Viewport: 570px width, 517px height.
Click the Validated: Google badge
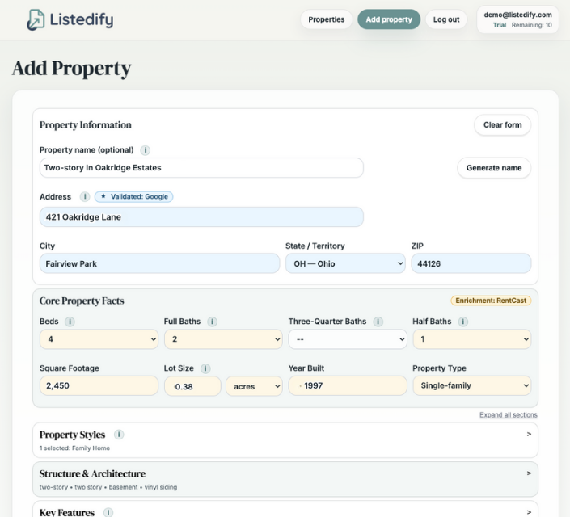tap(133, 196)
